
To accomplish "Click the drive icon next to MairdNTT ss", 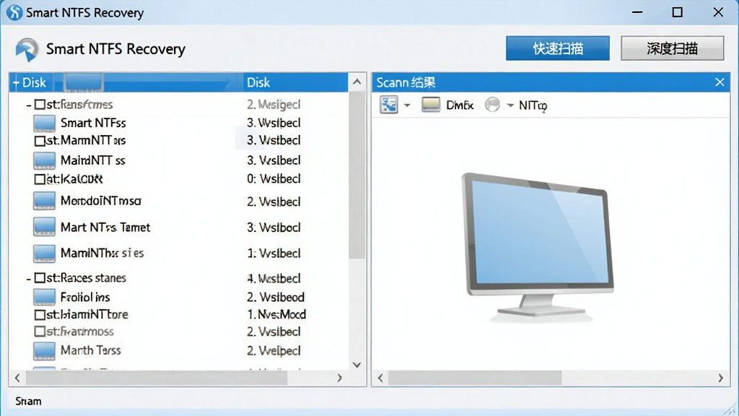I will 44,160.
